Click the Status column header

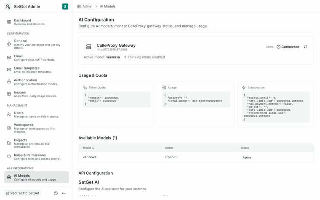coord(245,148)
